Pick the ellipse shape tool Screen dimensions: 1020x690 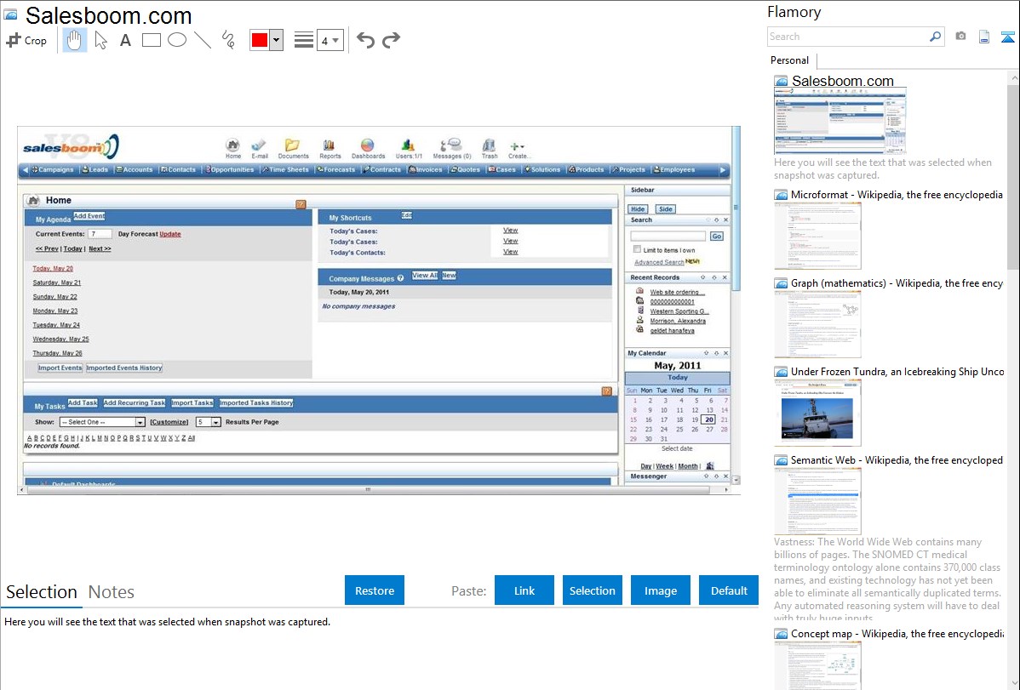(x=177, y=40)
